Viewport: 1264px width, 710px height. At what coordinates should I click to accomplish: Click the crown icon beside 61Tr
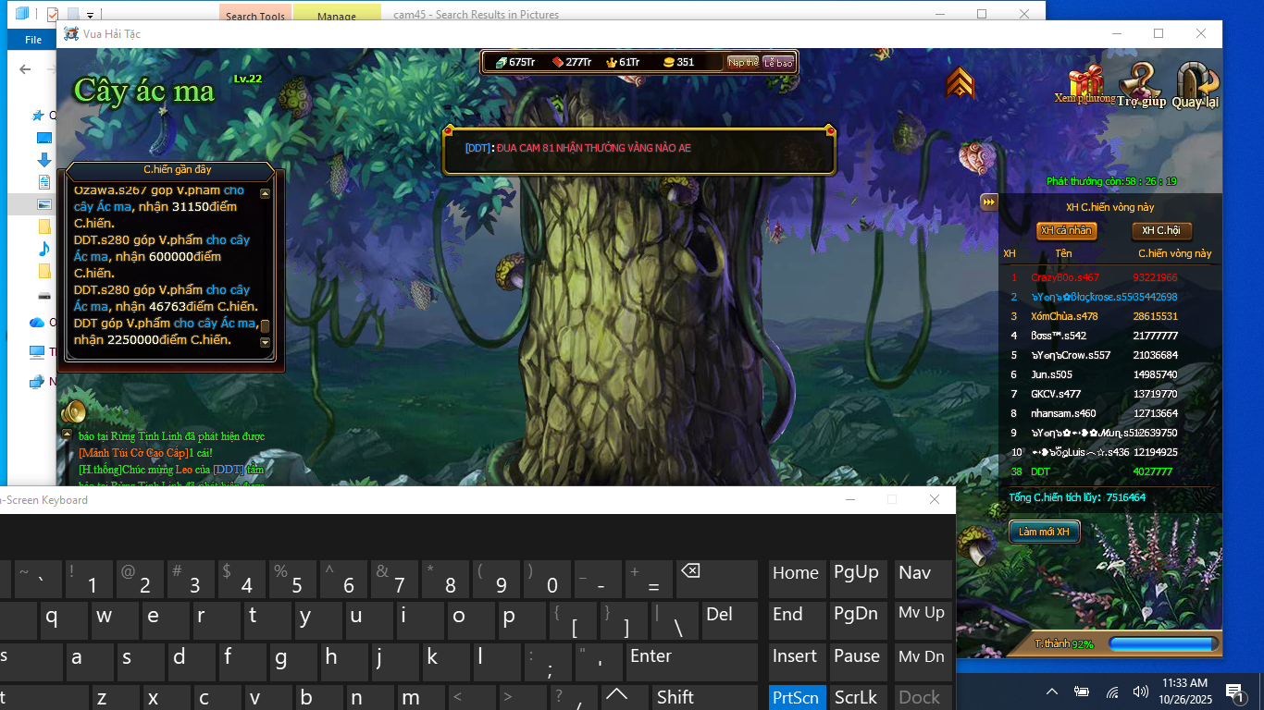(x=611, y=62)
